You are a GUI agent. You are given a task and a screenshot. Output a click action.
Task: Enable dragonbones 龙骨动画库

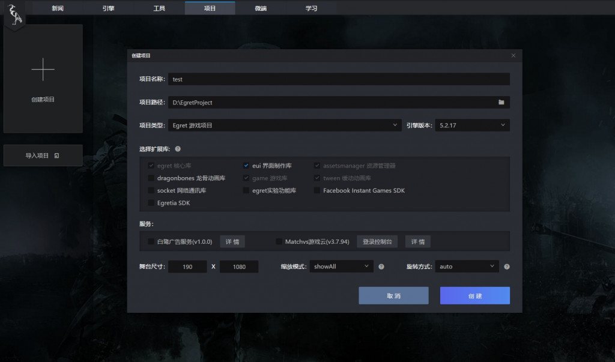tap(151, 178)
